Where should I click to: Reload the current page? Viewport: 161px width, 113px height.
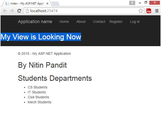[19, 11]
